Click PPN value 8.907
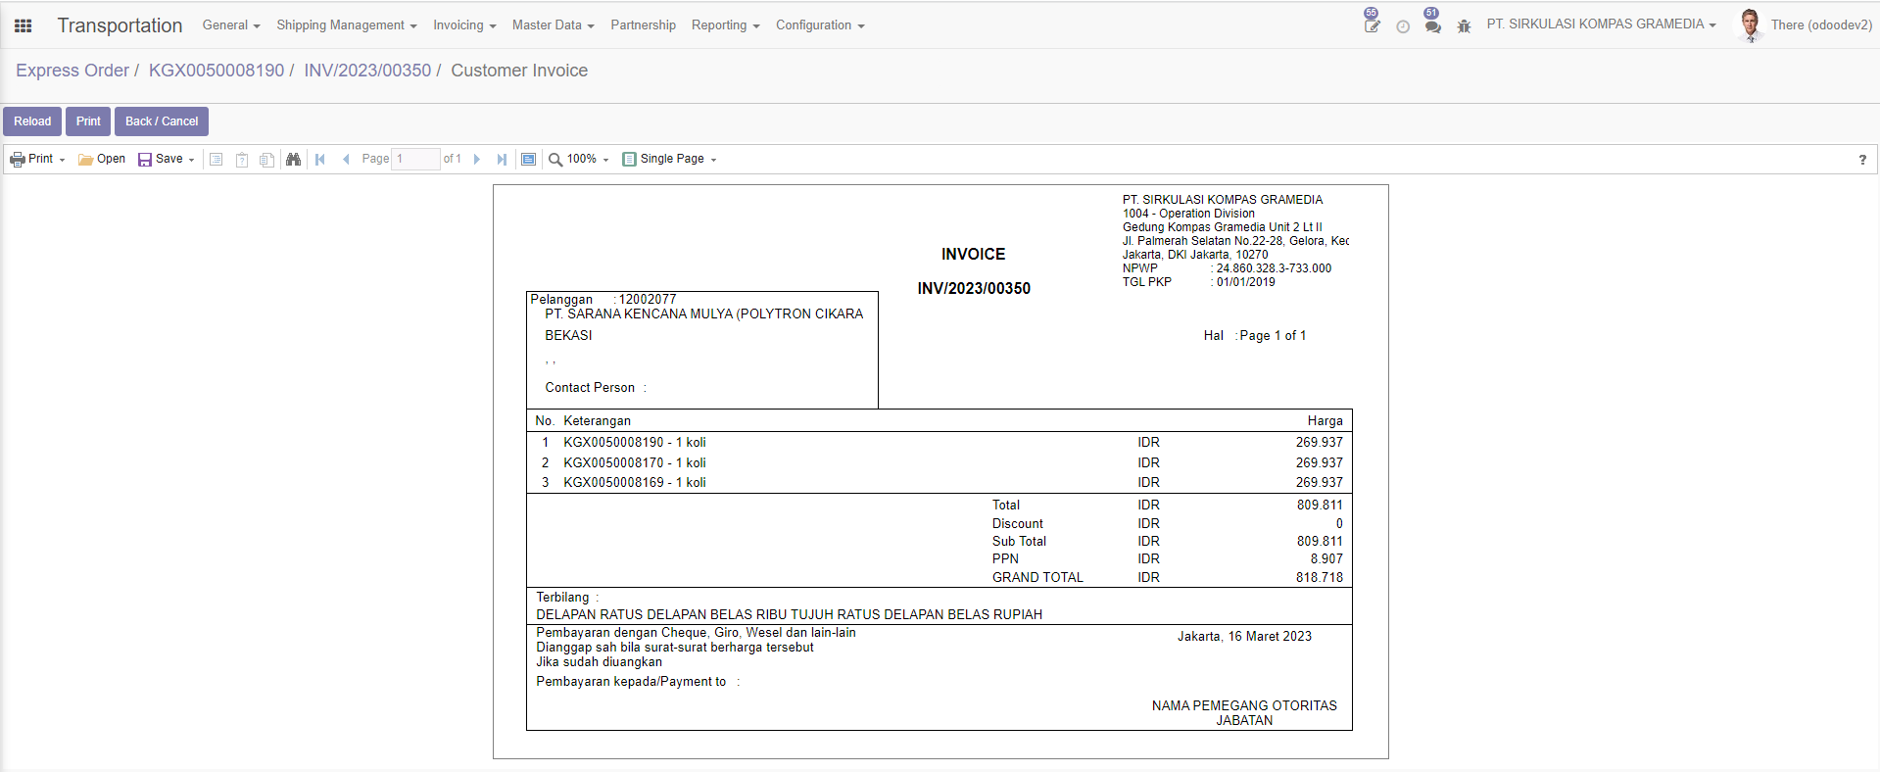Viewport: 1880px width, 772px height. click(1326, 559)
